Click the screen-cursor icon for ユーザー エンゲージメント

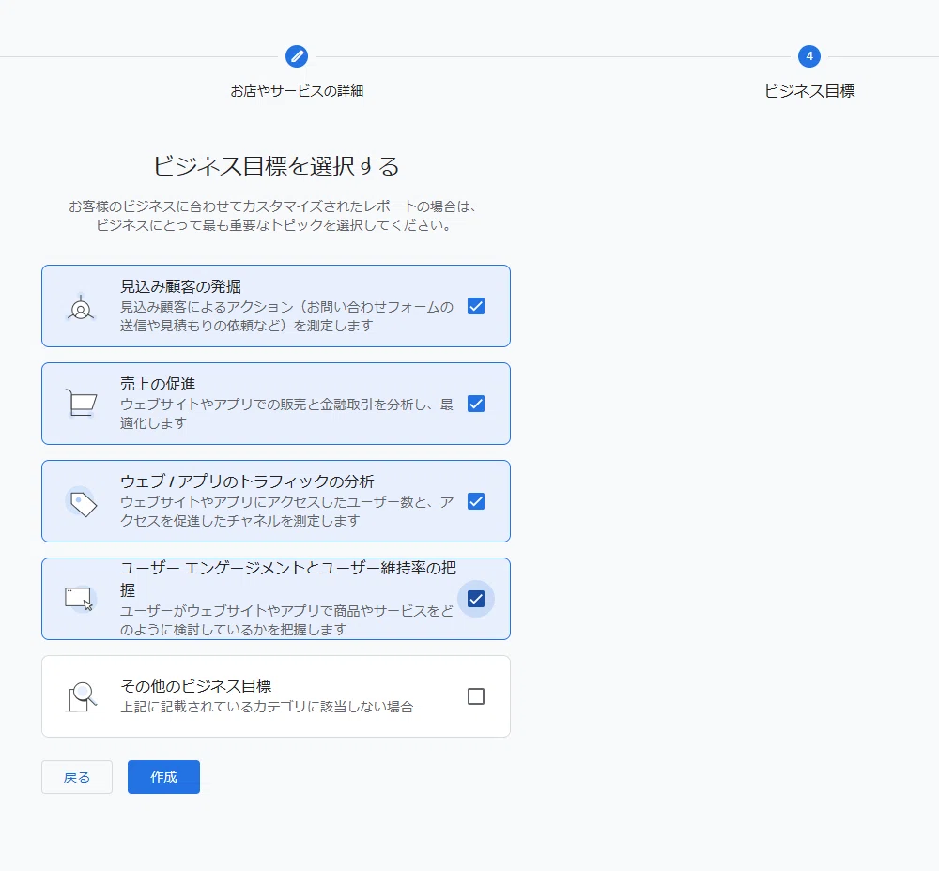[80, 598]
